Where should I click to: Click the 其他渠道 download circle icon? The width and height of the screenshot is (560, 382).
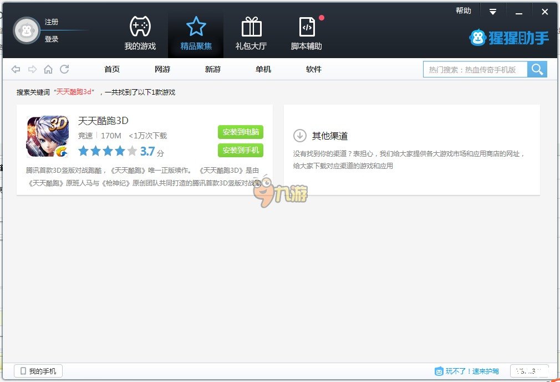tap(299, 136)
